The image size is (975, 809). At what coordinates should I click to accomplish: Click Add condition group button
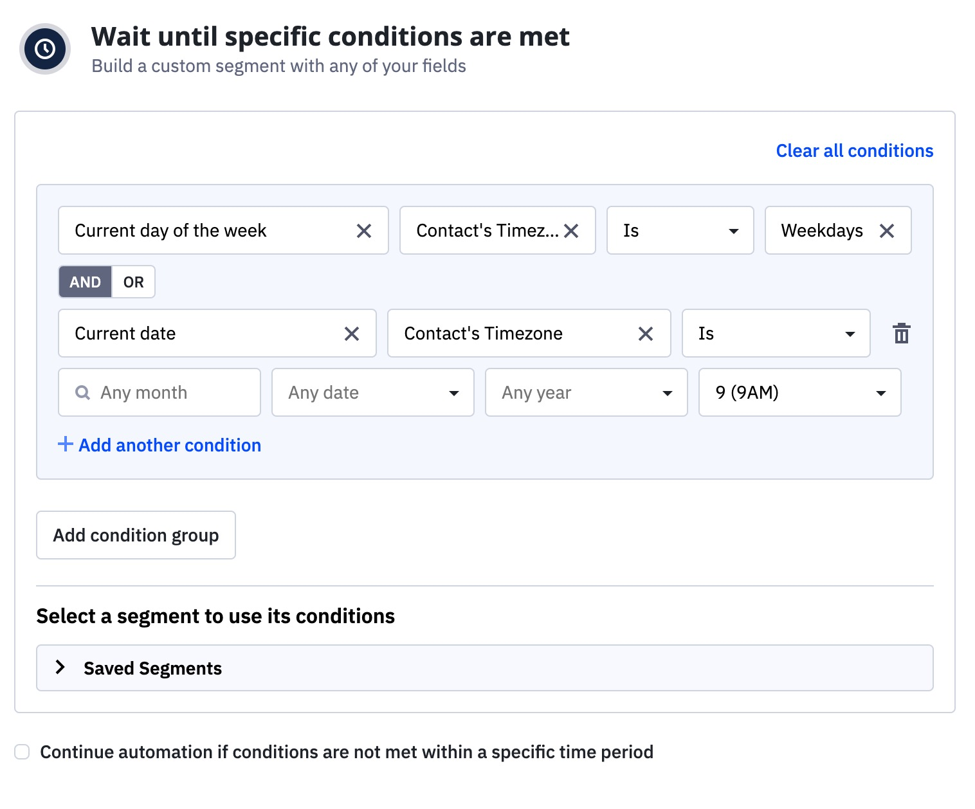click(x=136, y=535)
